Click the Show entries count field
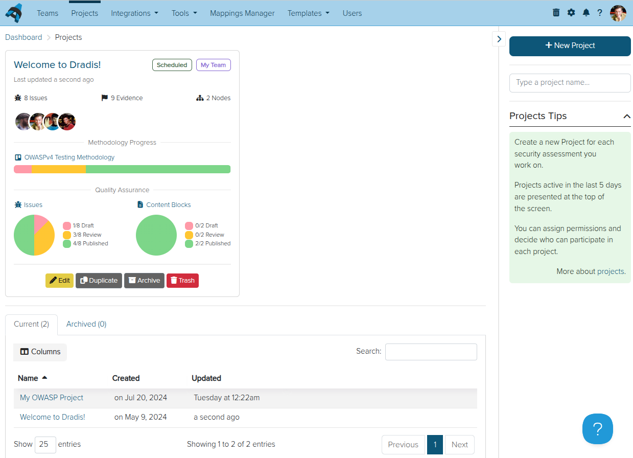Image resolution: width=633 pixels, height=458 pixels. (45, 445)
